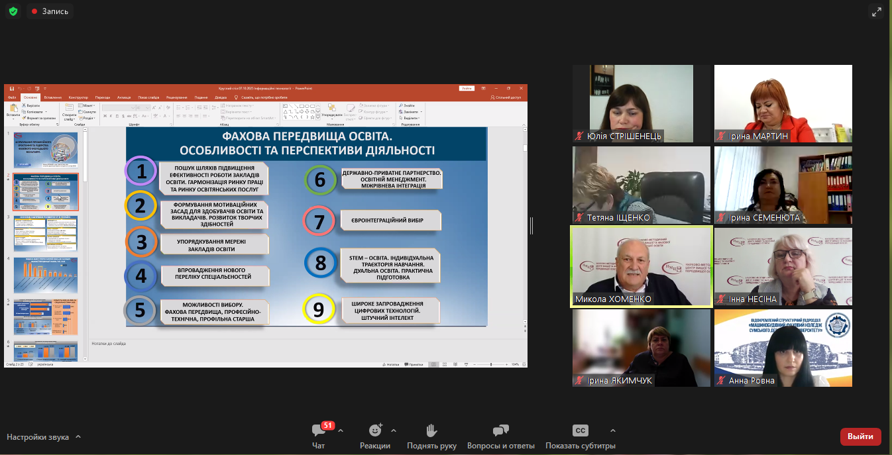The image size is (892, 455).
Task: Switch to the Вставлення ribbon tab
Action: 52,97
